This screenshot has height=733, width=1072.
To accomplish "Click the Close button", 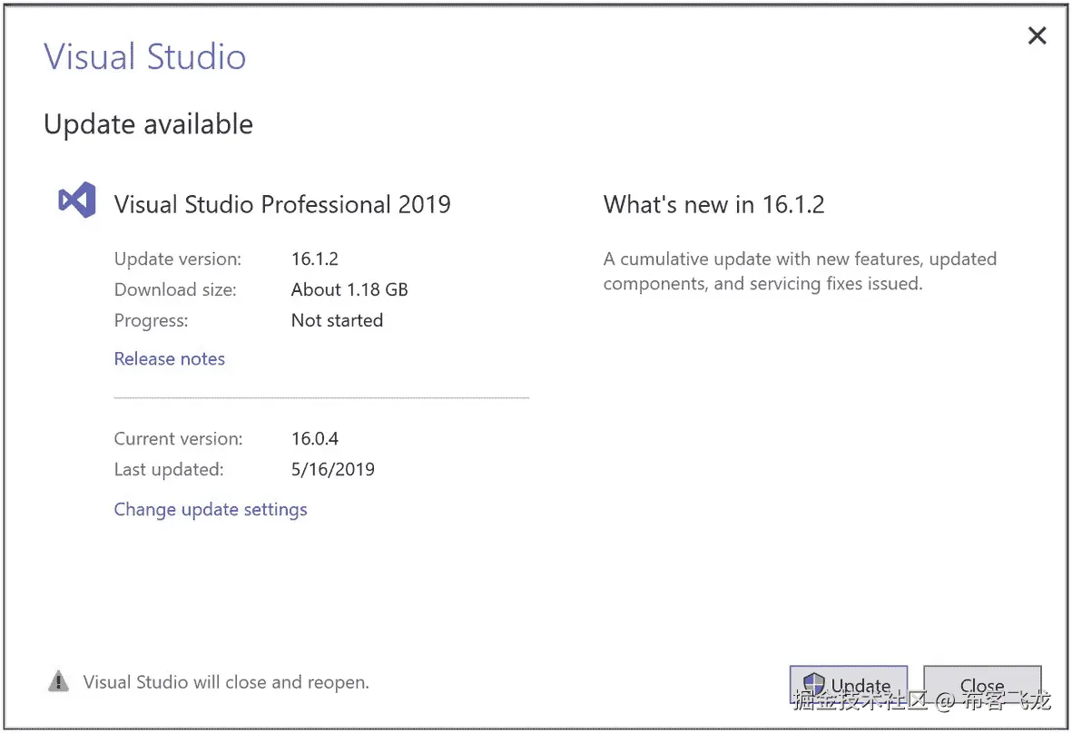I will [982, 684].
